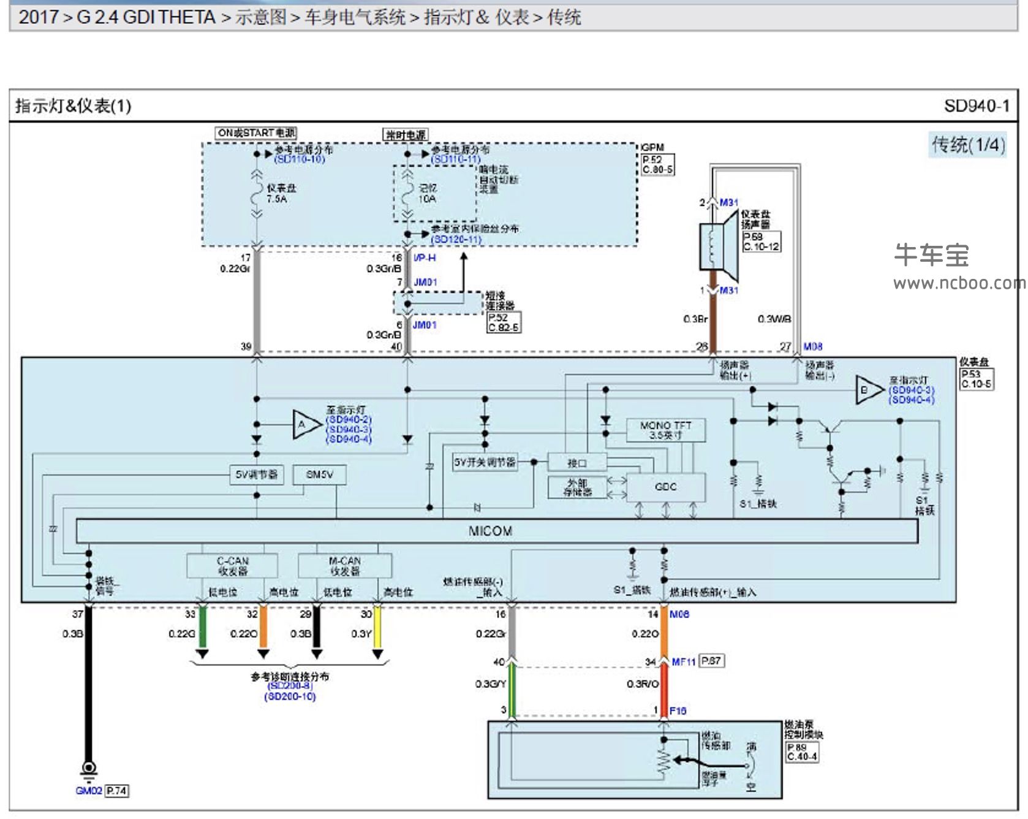The width and height of the screenshot is (1028, 819).
Task: Click JM01 connector label at pin 6
Action: tap(425, 325)
